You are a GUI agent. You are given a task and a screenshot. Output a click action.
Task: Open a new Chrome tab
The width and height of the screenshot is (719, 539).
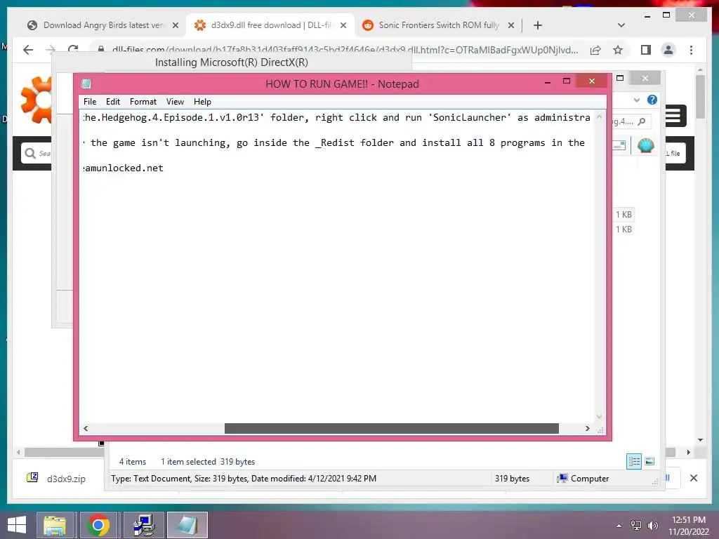[538, 25]
